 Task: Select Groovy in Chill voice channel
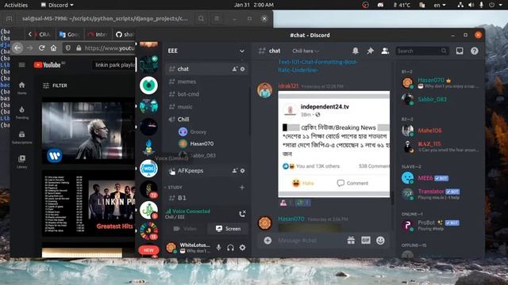click(x=198, y=132)
